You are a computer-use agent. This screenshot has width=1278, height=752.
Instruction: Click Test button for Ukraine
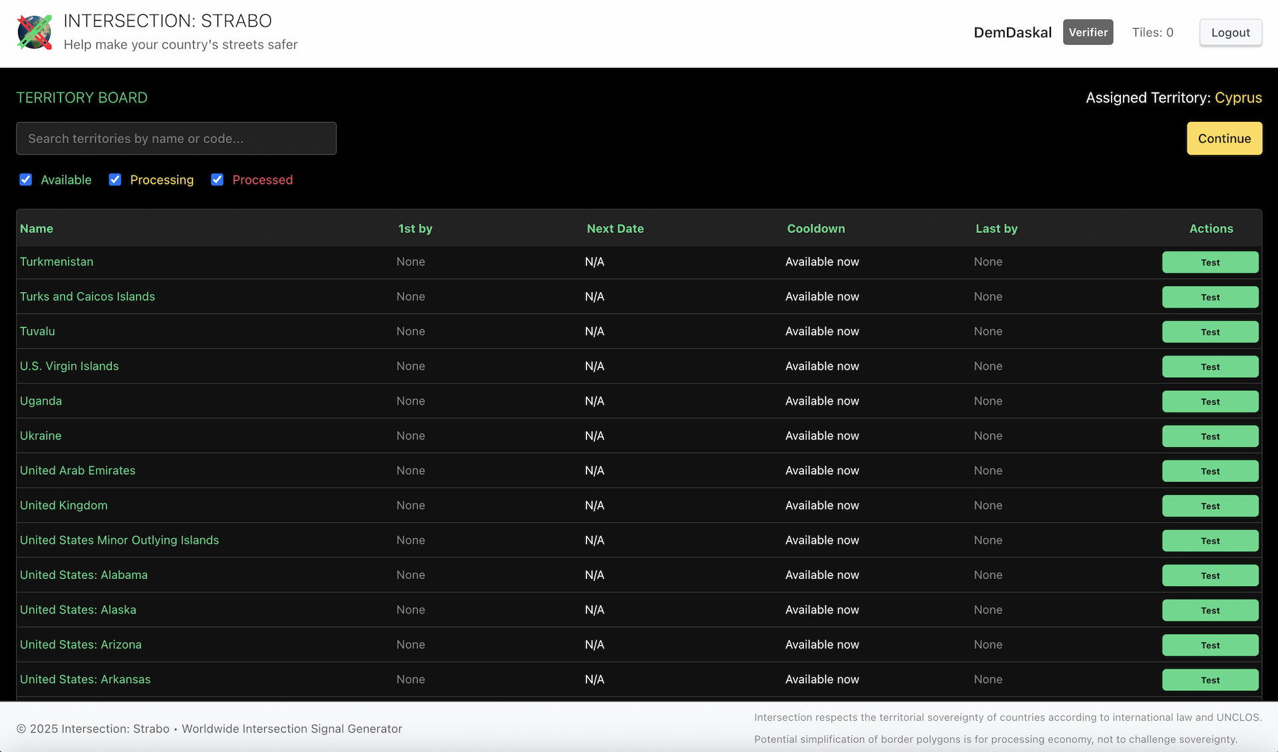pos(1209,437)
